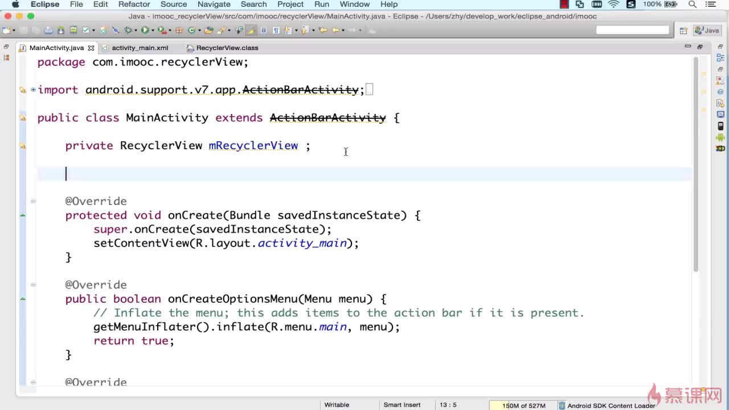Open the Debug configurations dropdown arrow

pyautogui.click(x=135, y=31)
